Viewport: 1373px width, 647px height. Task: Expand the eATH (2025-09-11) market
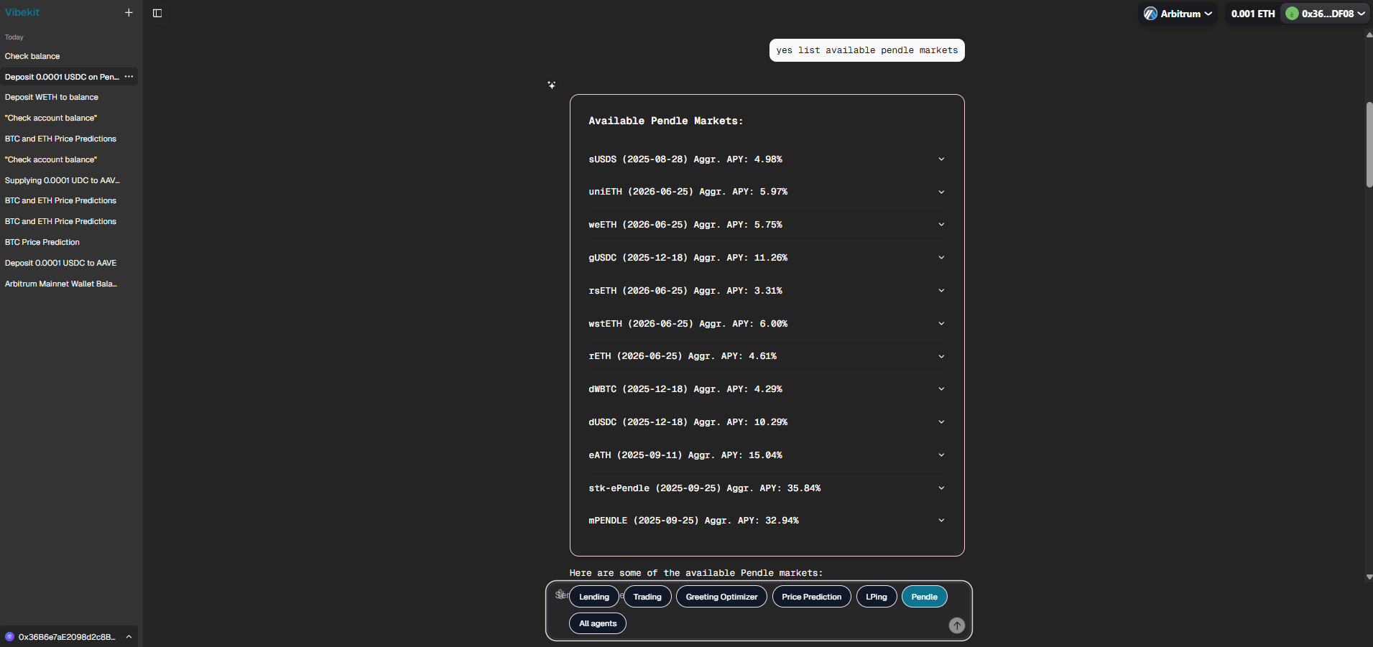pyautogui.click(x=767, y=455)
